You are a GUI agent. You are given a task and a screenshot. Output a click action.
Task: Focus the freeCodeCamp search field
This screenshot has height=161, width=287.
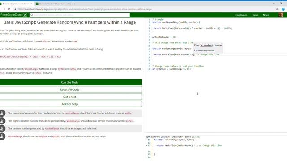80,15
